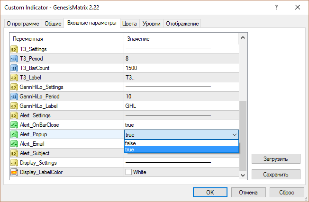
Task: Select the T3_Label variable name
Action: tap(30, 78)
